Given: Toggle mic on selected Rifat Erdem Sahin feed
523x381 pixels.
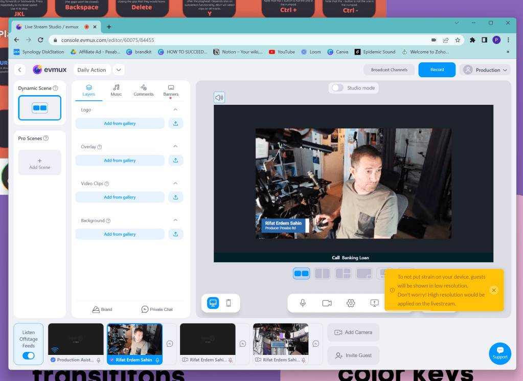Looking at the screenshot, I should point(157,360).
